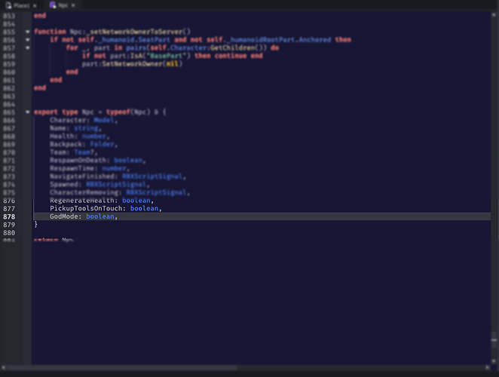Collapse the function at line 855
The height and width of the screenshot is (377, 499).
pyautogui.click(x=28, y=32)
